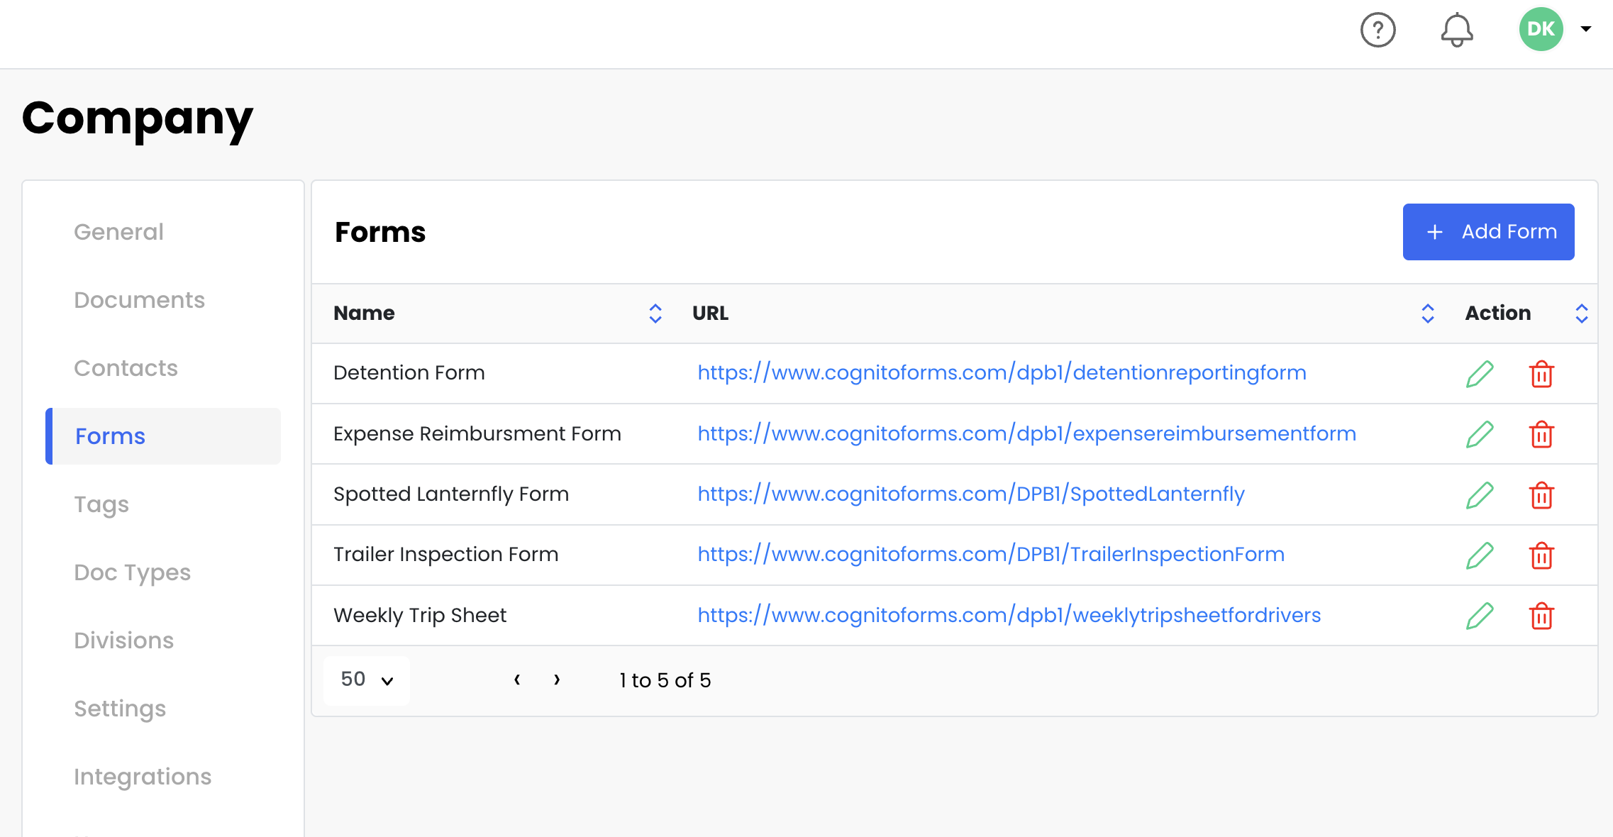Go to next page of results
Viewport: 1613px width, 837px height.
click(x=557, y=680)
